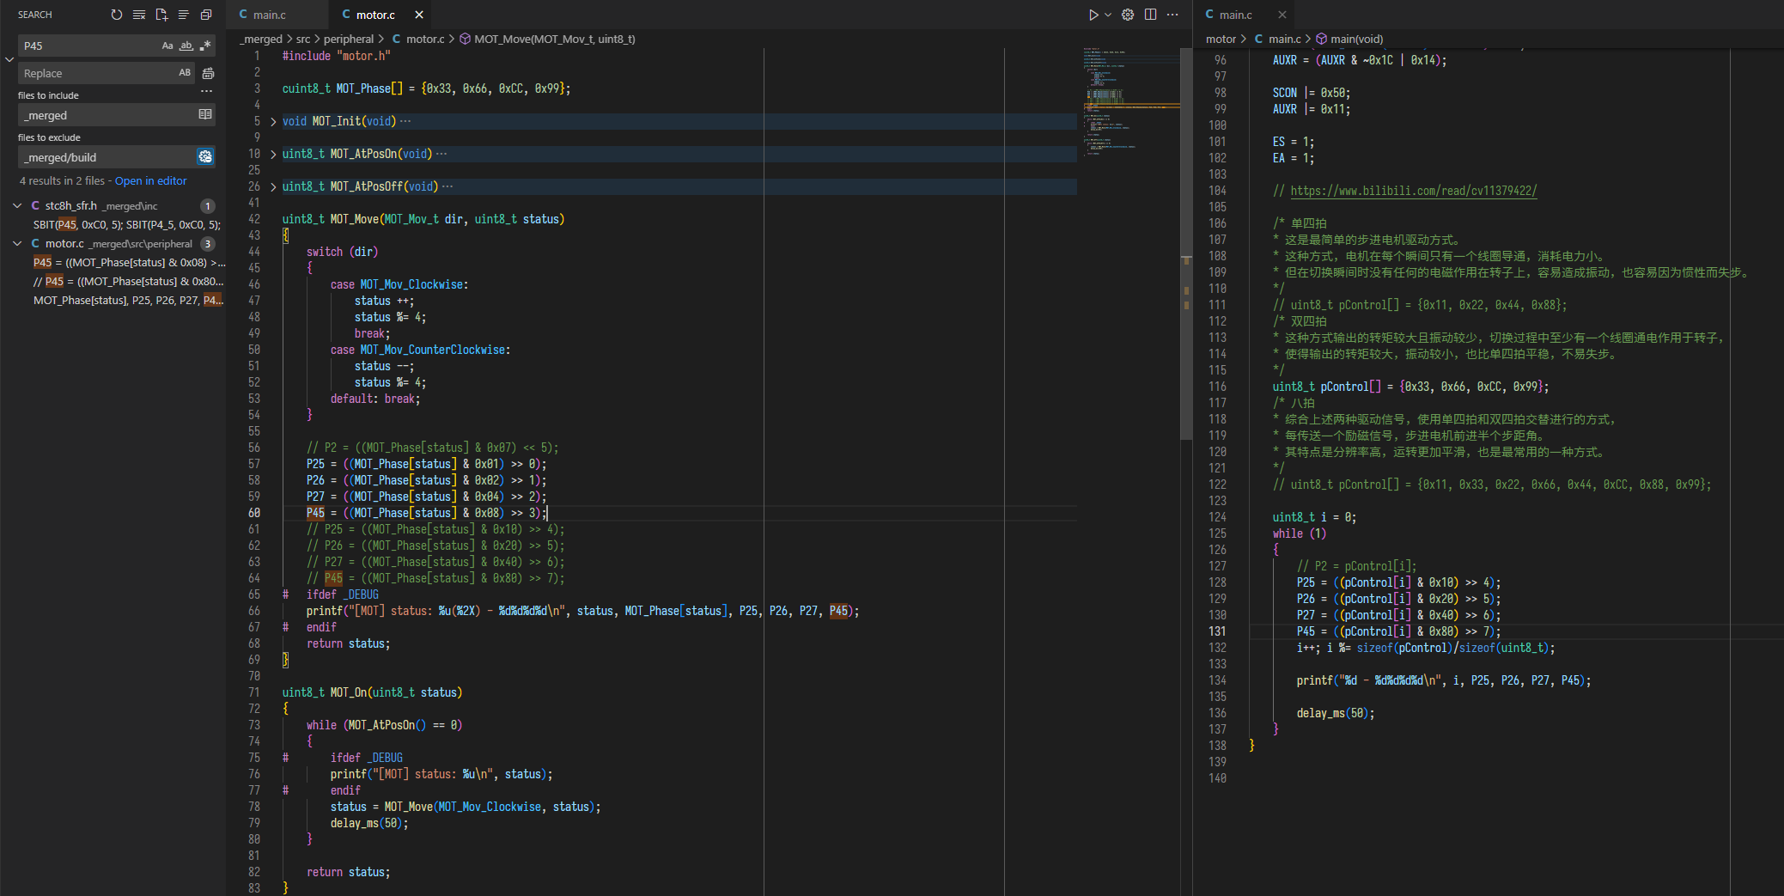Click the motor.c minimap
The height and width of the screenshot is (896, 1784).
click(1131, 103)
